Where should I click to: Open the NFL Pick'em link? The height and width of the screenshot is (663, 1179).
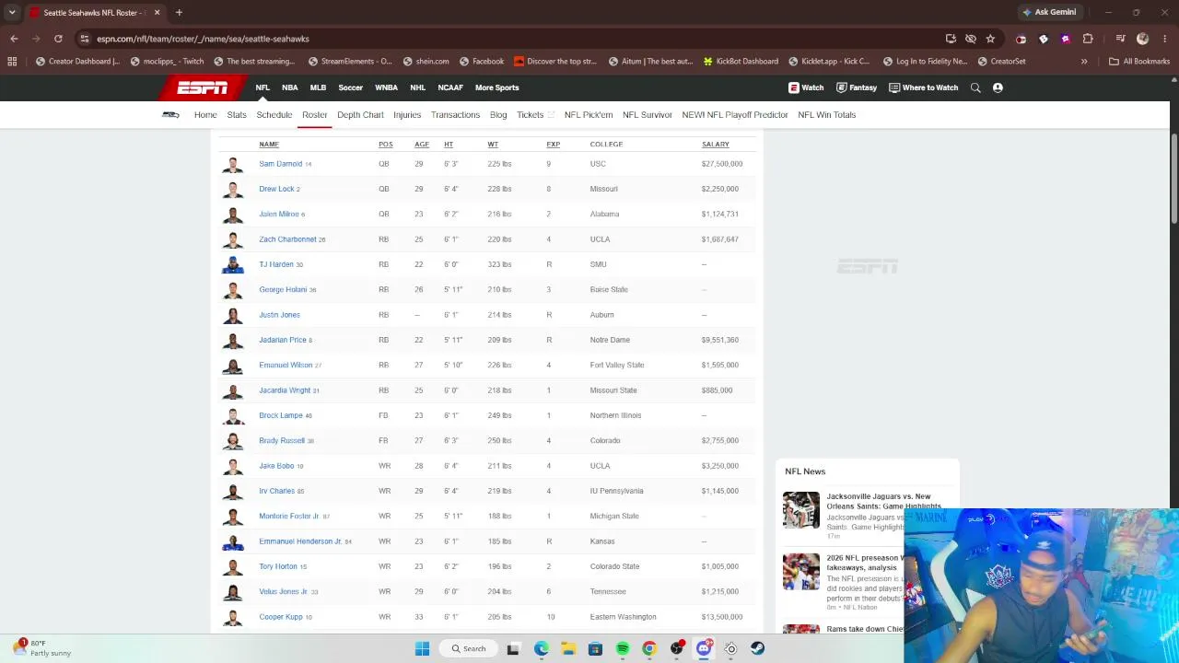pos(589,115)
